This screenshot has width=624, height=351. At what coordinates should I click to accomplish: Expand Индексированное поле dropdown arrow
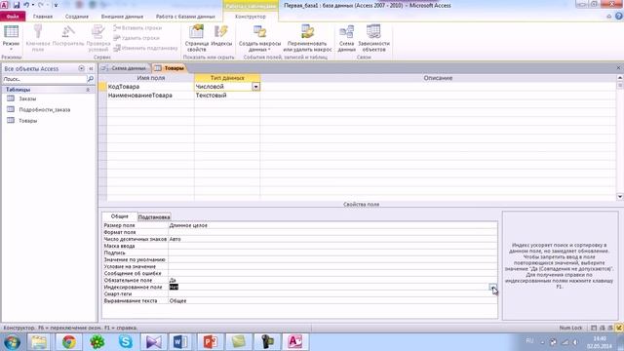[493, 287]
